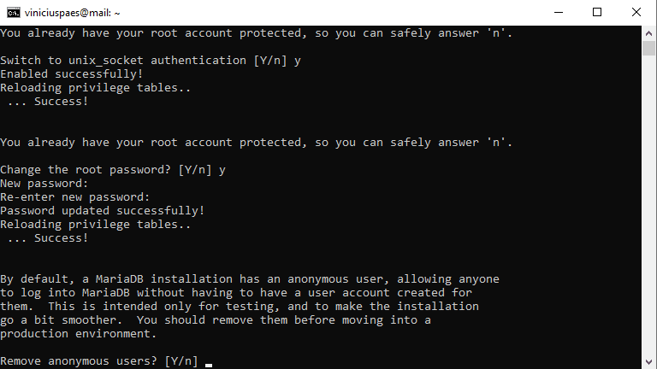Maximize the terminal window
The image size is (657, 369).
(x=597, y=13)
